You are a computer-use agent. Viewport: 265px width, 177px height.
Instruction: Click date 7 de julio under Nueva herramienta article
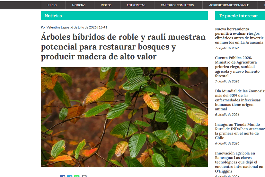pyautogui.click(x=227, y=48)
